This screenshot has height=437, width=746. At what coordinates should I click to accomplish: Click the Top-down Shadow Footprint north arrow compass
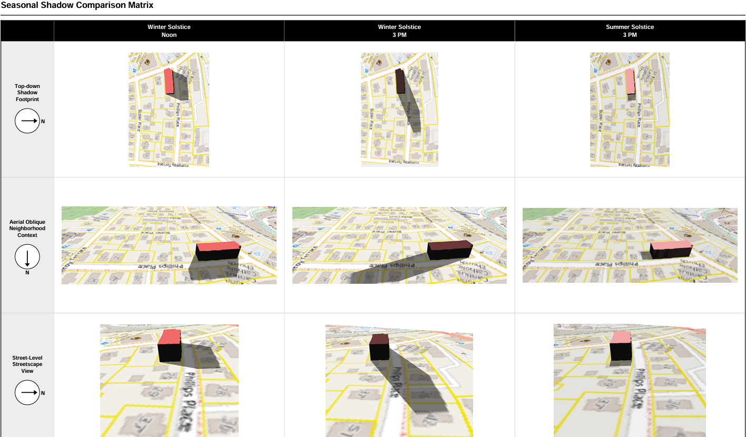[27, 121]
